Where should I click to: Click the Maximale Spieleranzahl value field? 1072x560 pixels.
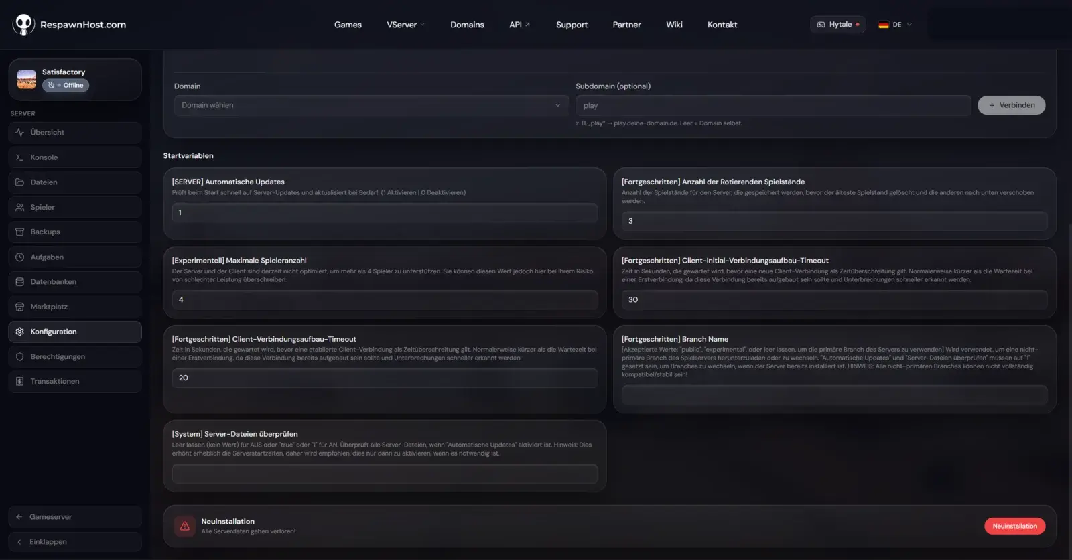tap(385, 299)
